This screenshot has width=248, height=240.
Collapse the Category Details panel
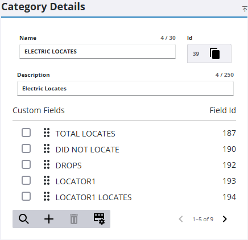pos(245,9)
